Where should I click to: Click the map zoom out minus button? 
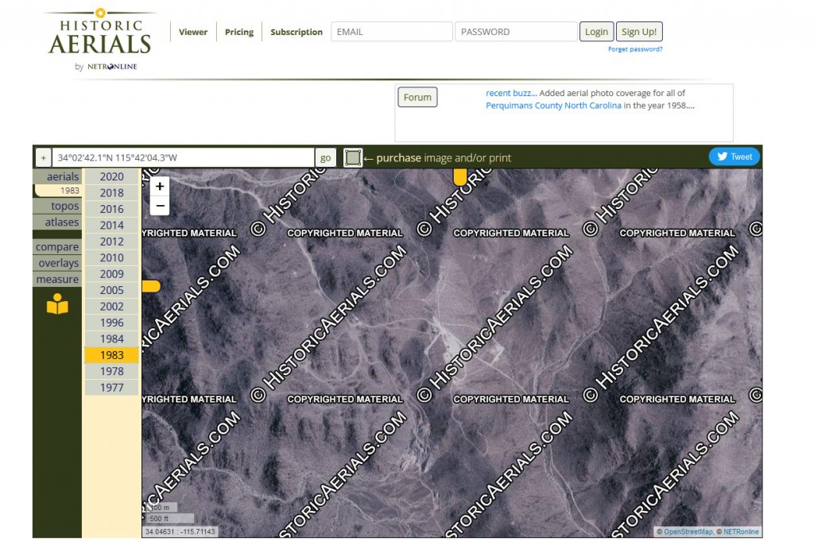click(160, 206)
